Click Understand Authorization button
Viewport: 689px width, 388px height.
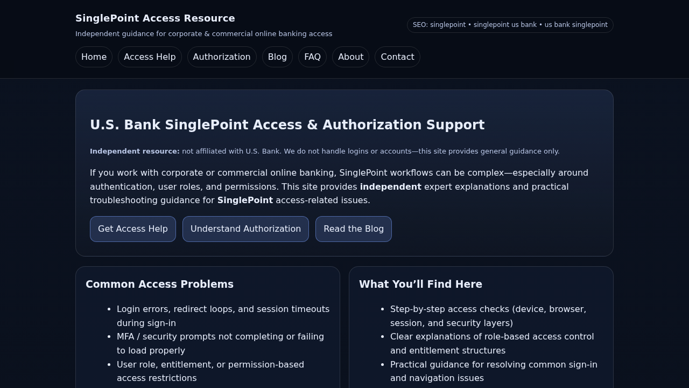[x=245, y=229]
